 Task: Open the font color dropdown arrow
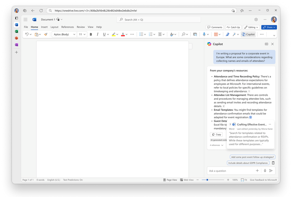tap(127, 34)
